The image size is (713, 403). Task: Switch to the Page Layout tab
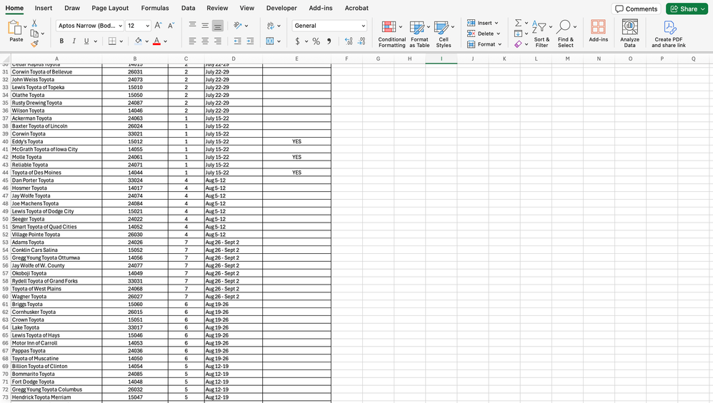click(110, 8)
